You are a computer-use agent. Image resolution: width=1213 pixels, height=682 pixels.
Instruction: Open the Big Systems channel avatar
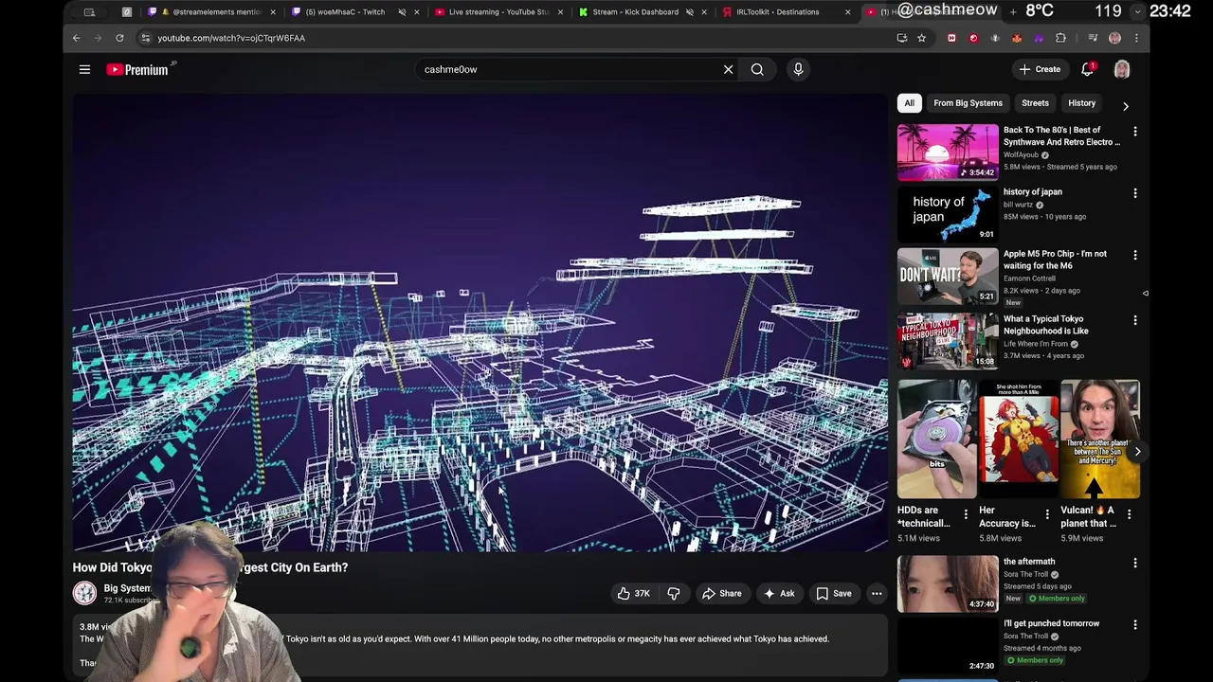point(84,593)
